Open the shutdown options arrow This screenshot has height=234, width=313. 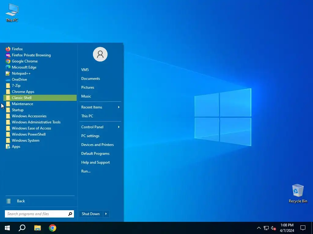click(x=106, y=214)
